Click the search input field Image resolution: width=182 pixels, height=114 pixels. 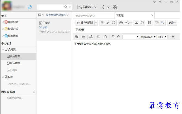tap(50, 7)
